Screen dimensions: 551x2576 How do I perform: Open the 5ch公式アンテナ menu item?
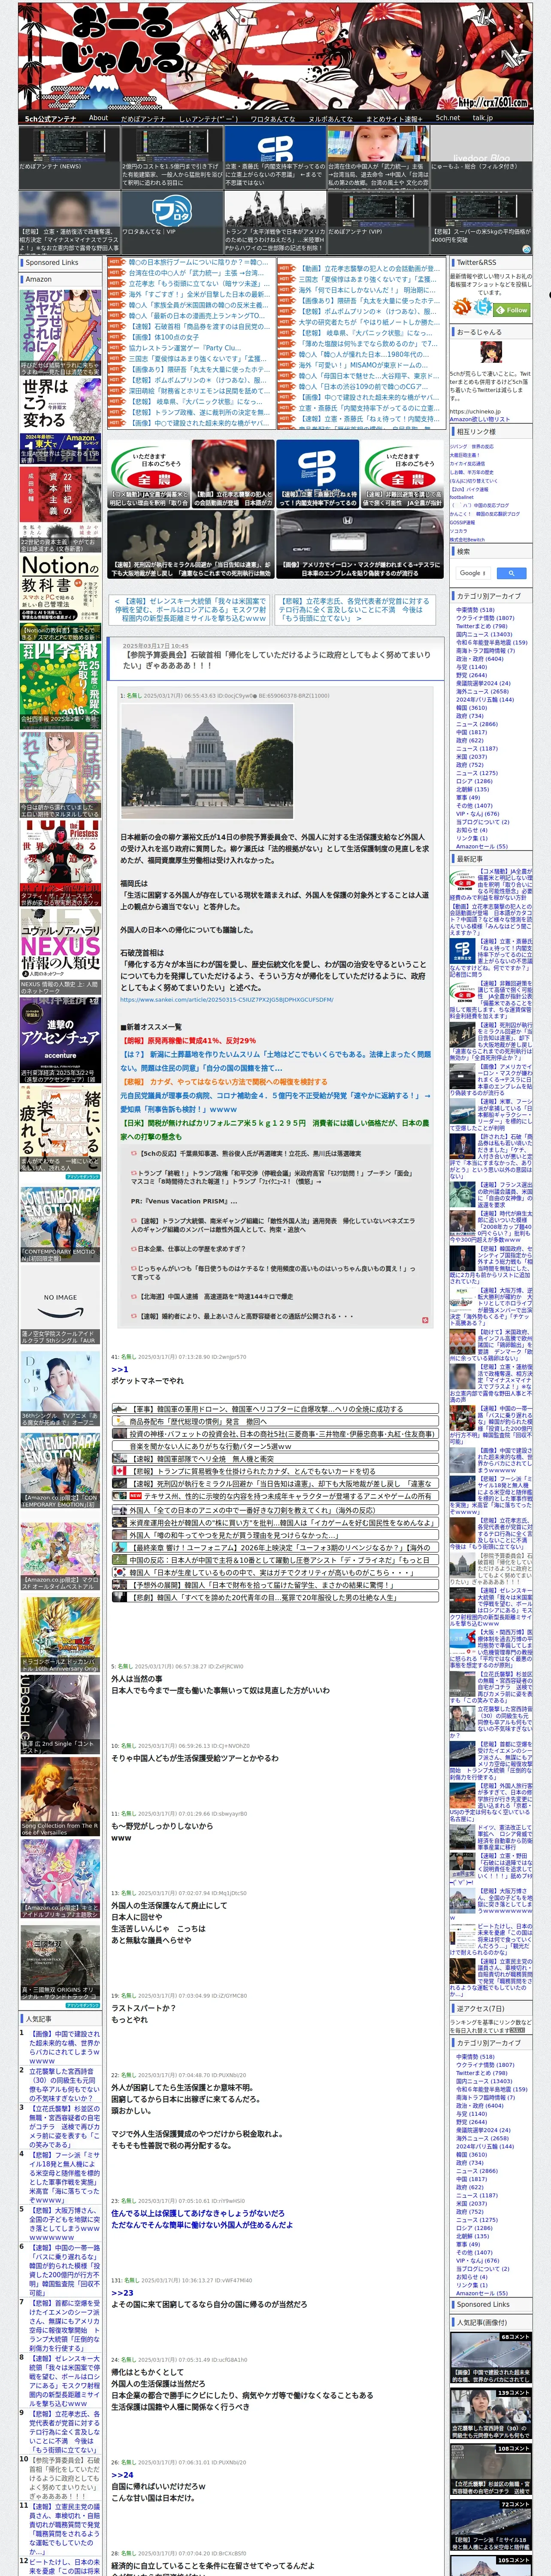click(50, 118)
